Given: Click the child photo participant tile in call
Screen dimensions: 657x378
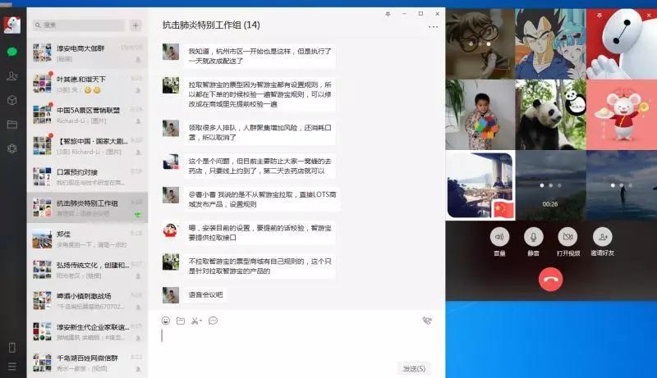Looking at the screenshot, I should (x=480, y=115).
